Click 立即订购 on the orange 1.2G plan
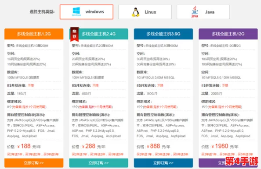 [34, 163]
